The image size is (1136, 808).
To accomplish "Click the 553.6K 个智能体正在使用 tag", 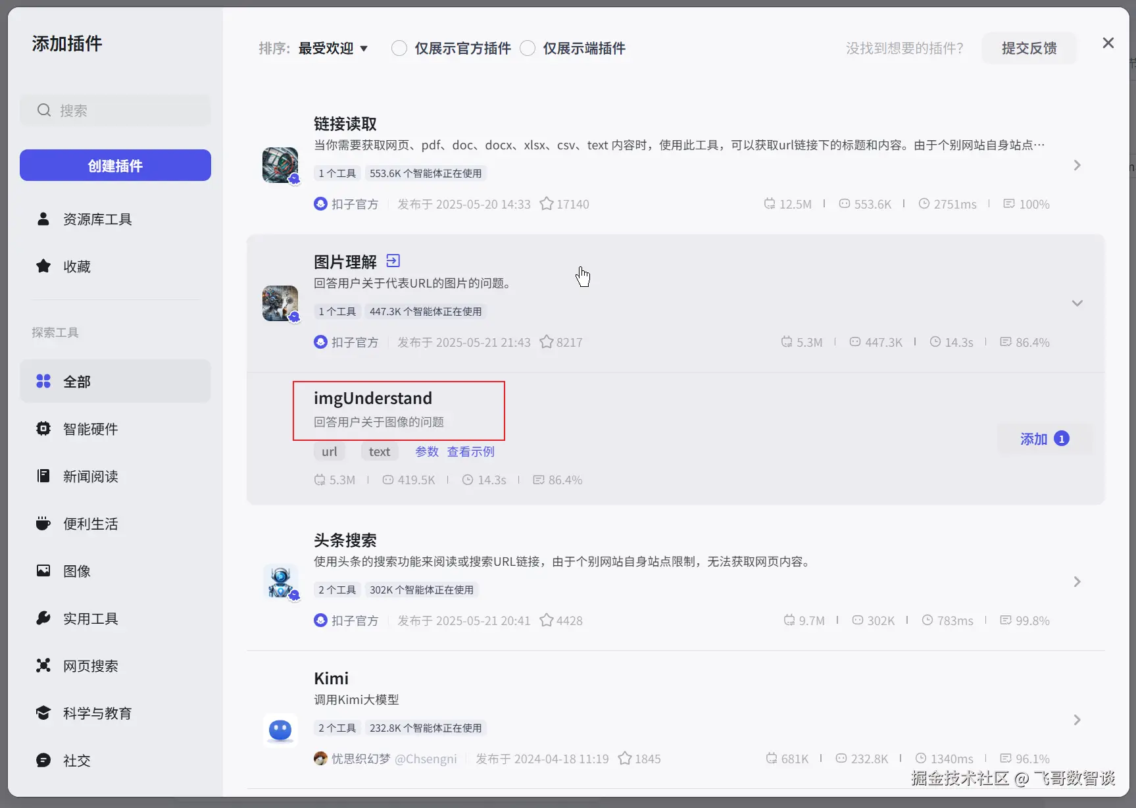I will (x=426, y=173).
